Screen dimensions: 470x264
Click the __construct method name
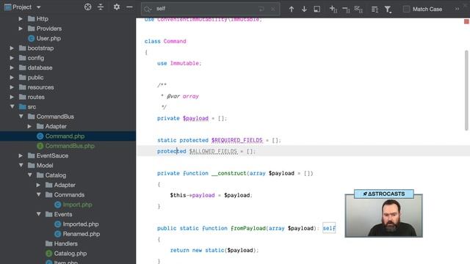coord(228,173)
